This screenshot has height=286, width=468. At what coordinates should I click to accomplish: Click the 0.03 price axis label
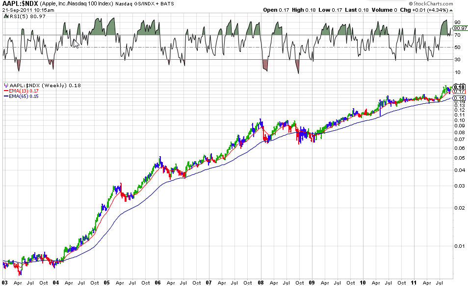click(x=460, y=186)
